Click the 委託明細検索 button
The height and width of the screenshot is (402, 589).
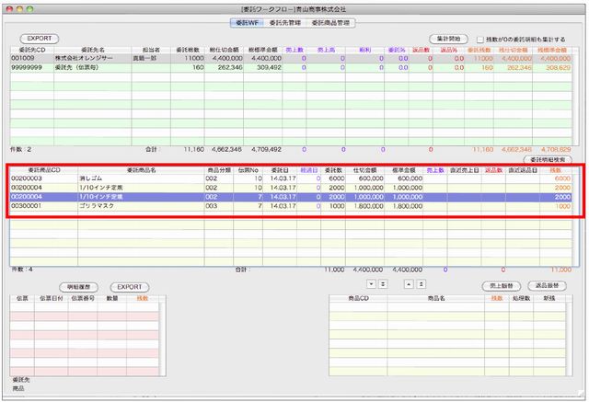click(x=548, y=160)
